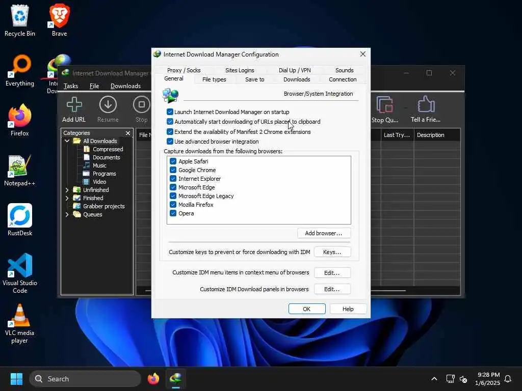Viewport: 522px width, 391px height.
Task: Open the Tasks menu in IDM
Action: (x=71, y=86)
